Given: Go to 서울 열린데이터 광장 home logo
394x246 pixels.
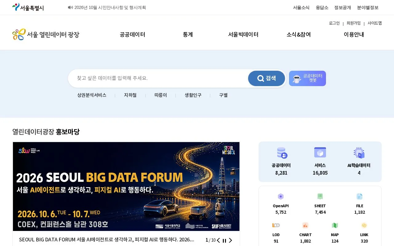Looking at the screenshot, I should coord(46,34).
